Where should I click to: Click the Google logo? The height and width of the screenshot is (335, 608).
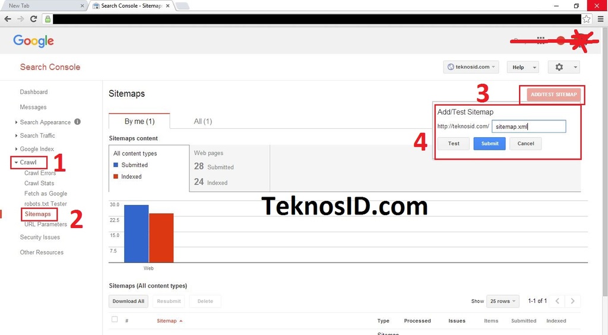pos(33,41)
